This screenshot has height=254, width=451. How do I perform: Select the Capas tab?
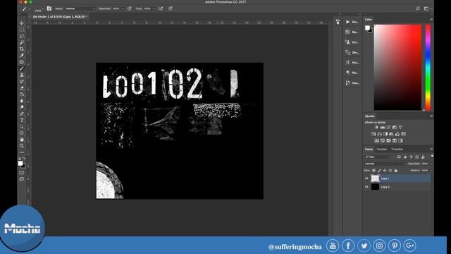(369, 149)
